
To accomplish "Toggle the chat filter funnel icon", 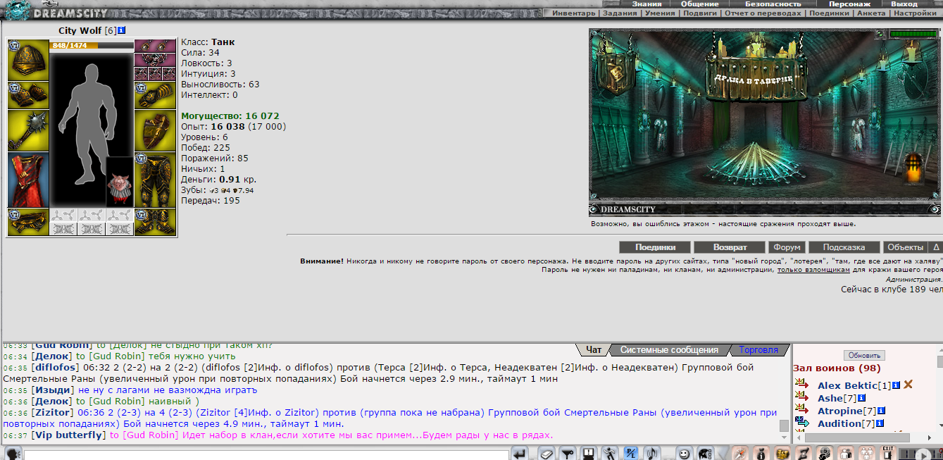I will click(x=567, y=454).
